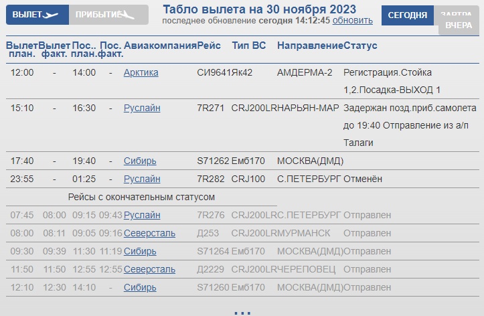Switch to the ВЫЛЕТ departures tab
Viewport: 484px width, 316px height.
(x=27, y=15)
